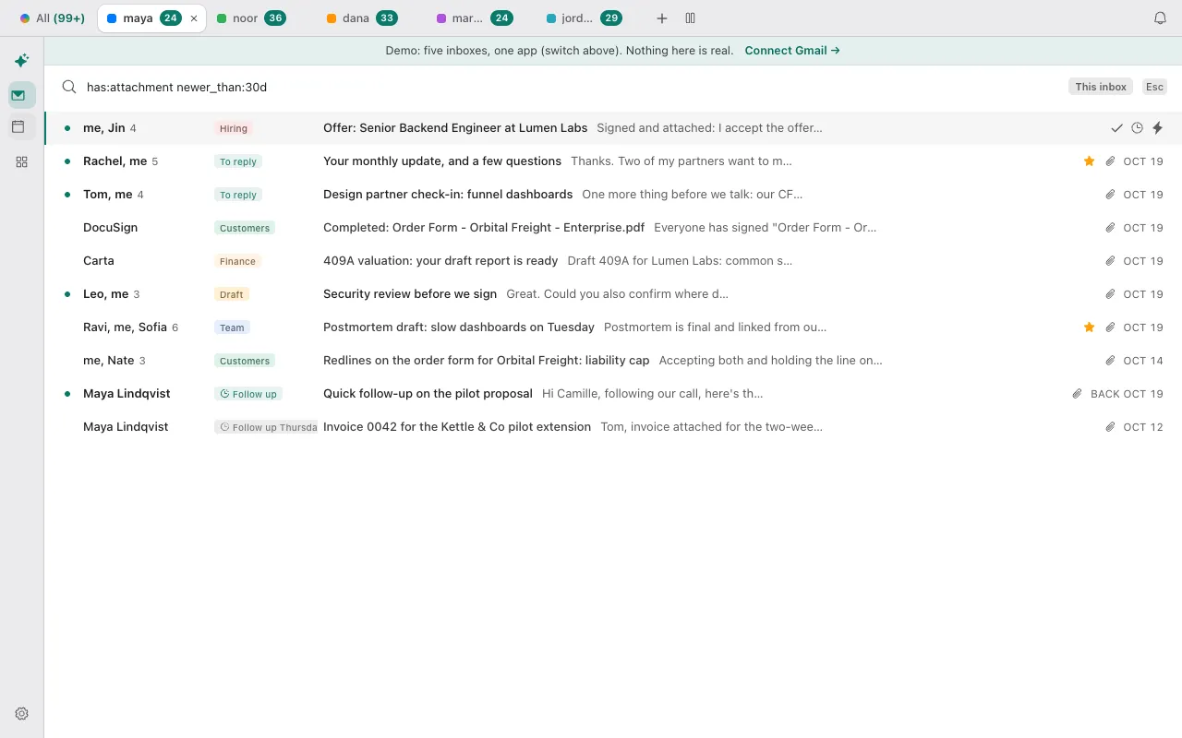Viewport: 1182px width, 738px height.
Task: Click paperclip on Invoice 0042 email
Action: click(1111, 427)
